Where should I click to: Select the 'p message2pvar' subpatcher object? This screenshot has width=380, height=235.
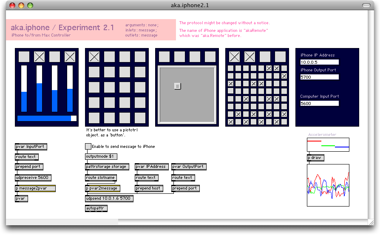click(35, 188)
